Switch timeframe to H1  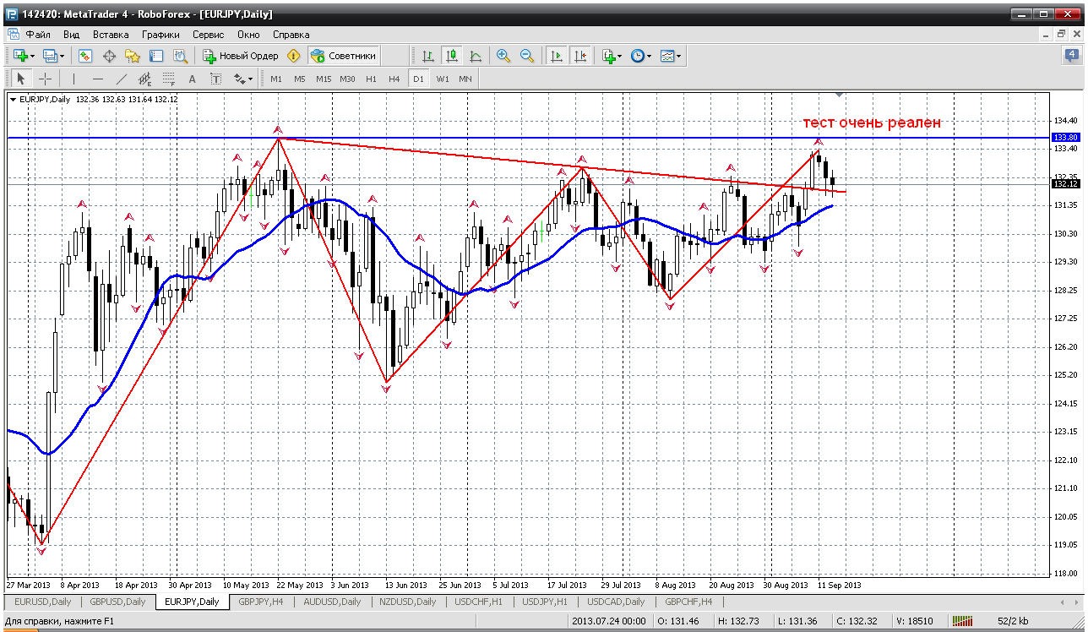point(371,79)
